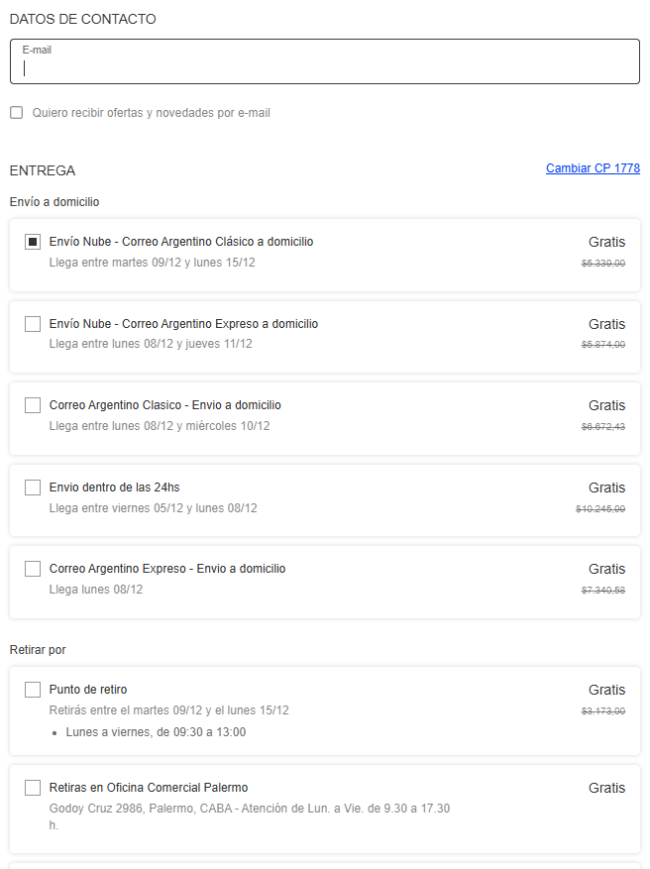This screenshot has width=650, height=869.
Task: Select the Envio dentro de las 24hs checkbox
Action: pyautogui.click(x=33, y=488)
